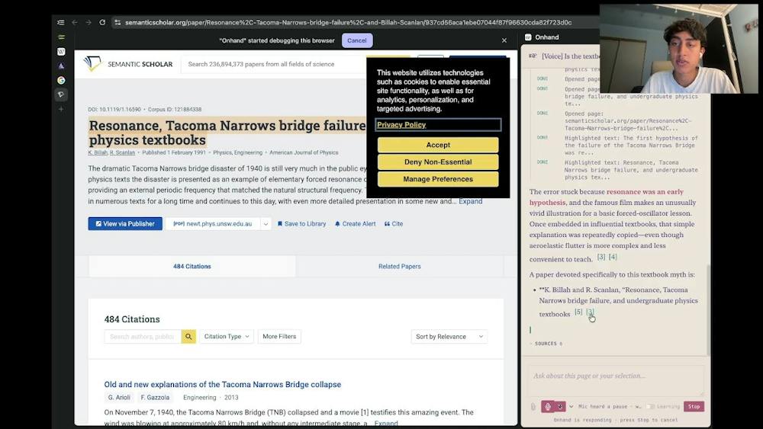The width and height of the screenshot is (763, 429).
Task: Click View via Publisher button
Action: click(x=125, y=223)
